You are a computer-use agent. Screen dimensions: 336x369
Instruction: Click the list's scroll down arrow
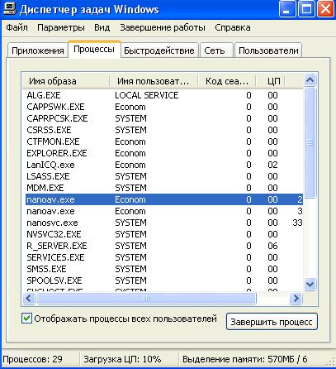pos(310,284)
